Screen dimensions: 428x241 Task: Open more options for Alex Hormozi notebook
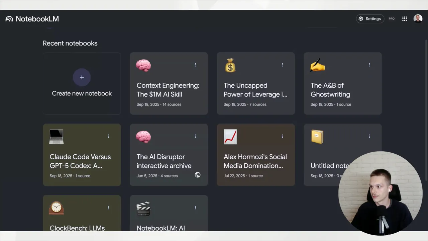(x=282, y=136)
